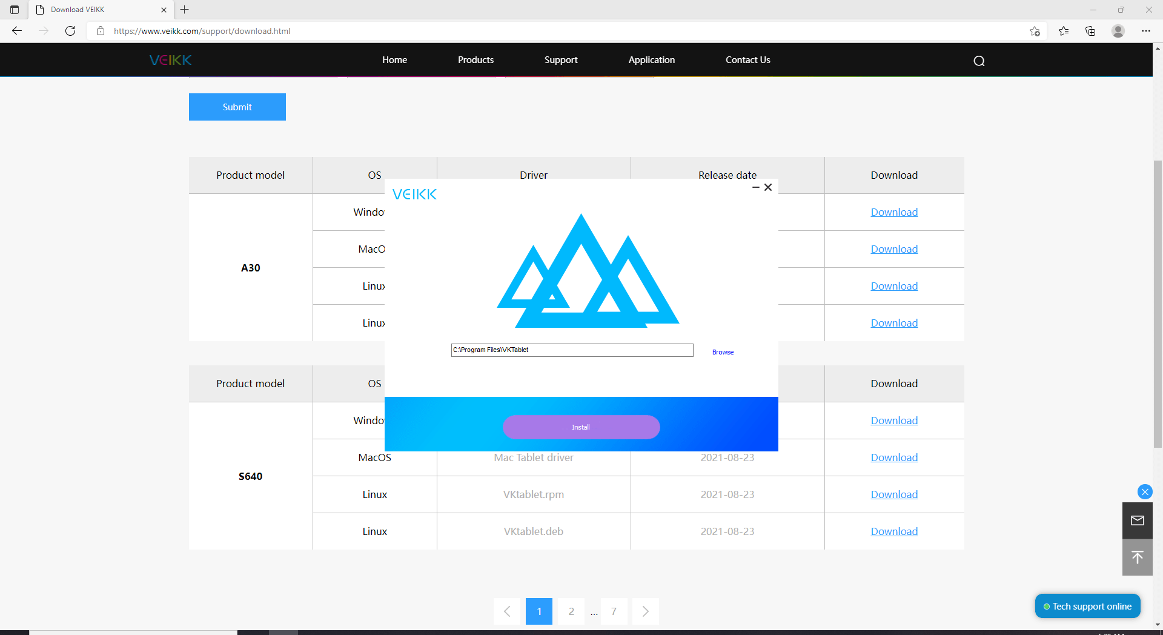
Task: Click the browser address bar URL
Action: click(x=202, y=31)
